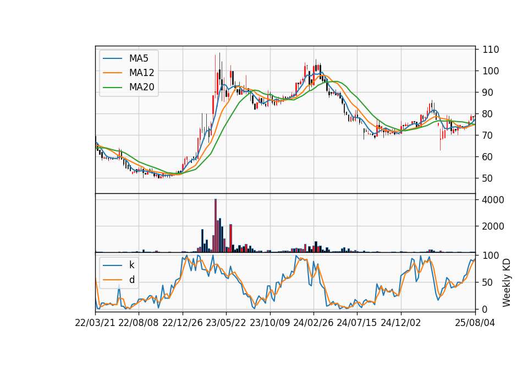Viewport: 528px width, 380px height.
Task: Click volume axis value 2000
Action: (x=493, y=226)
